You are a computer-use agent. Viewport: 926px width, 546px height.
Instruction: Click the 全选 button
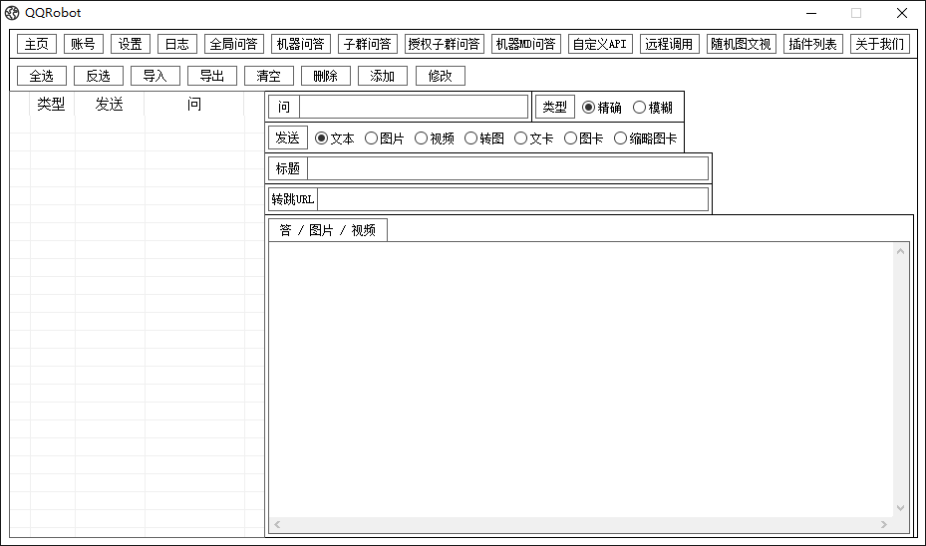pyautogui.click(x=41, y=76)
